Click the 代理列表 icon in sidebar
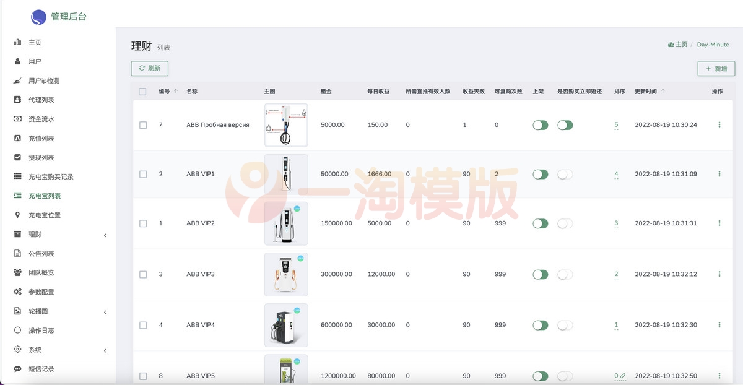 17,100
